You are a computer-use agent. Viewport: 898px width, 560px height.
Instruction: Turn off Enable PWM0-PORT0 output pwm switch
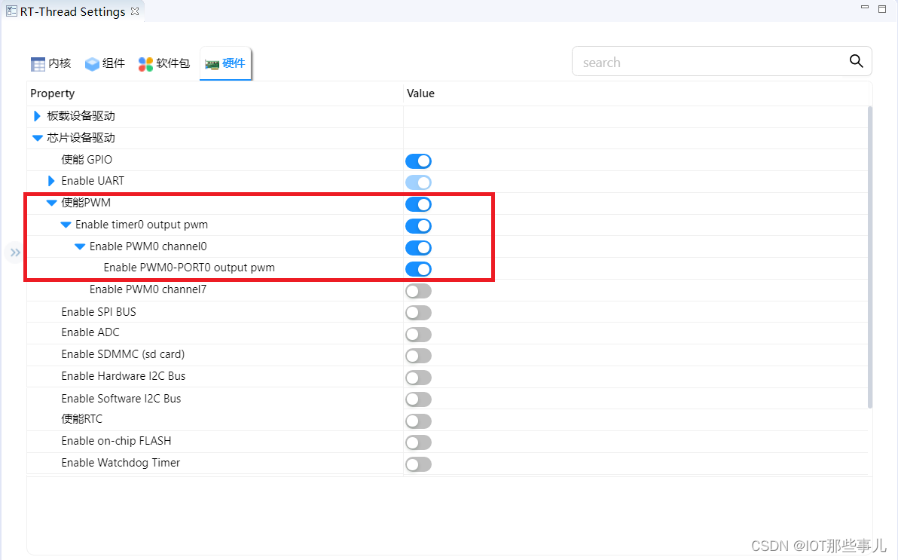click(418, 269)
